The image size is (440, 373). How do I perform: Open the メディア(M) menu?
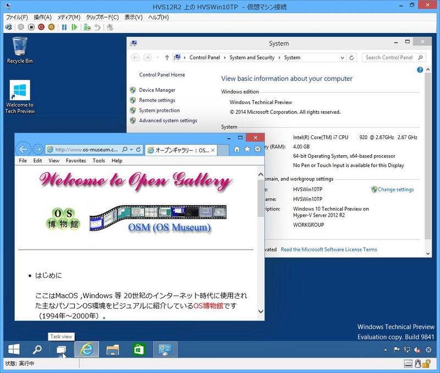69,17
